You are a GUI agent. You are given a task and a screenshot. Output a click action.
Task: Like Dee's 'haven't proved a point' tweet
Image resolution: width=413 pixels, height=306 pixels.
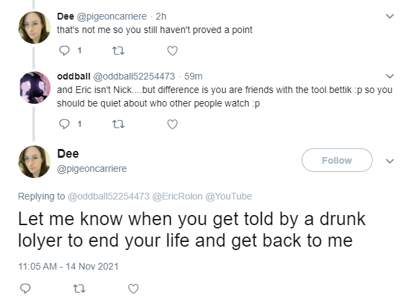pos(172,51)
